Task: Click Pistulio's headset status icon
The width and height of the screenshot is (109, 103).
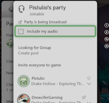Action: click(x=89, y=78)
